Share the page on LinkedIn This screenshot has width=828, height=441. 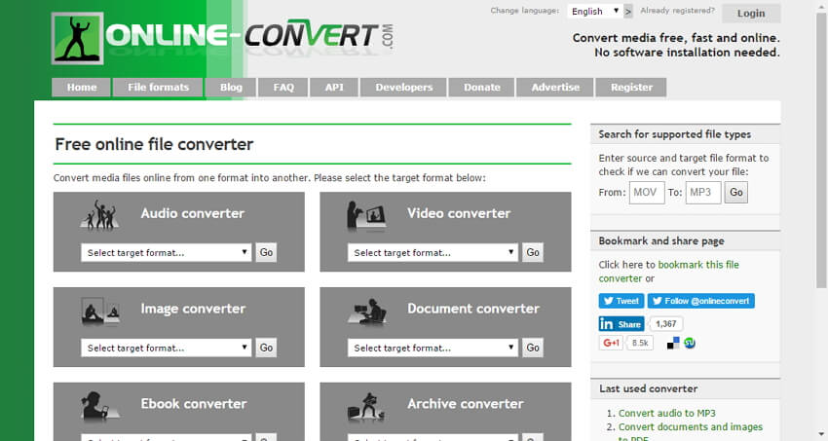click(x=621, y=324)
